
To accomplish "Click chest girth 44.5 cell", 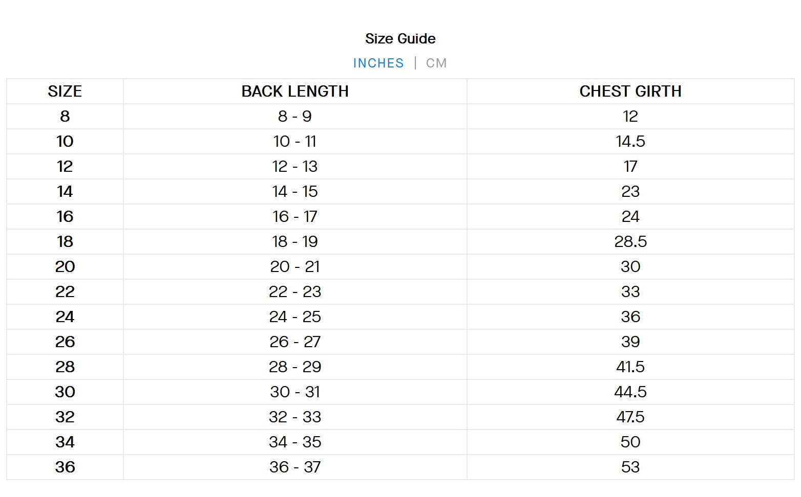I will [630, 392].
